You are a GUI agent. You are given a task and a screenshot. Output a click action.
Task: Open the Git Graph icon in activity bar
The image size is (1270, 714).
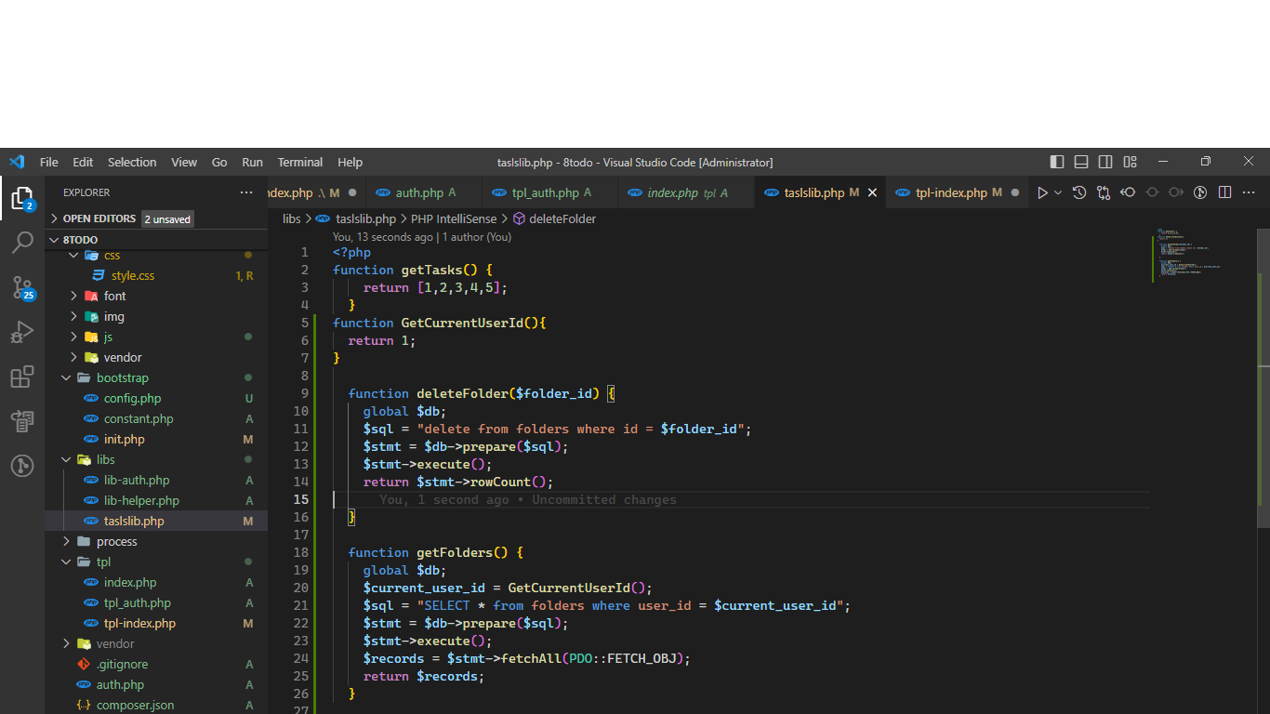[x=22, y=466]
